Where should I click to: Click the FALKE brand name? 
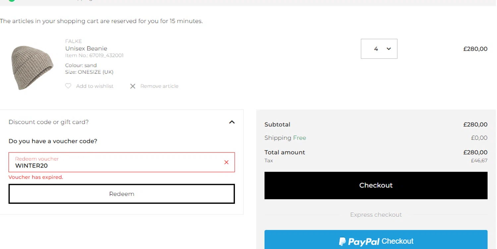tap(74, 41)
